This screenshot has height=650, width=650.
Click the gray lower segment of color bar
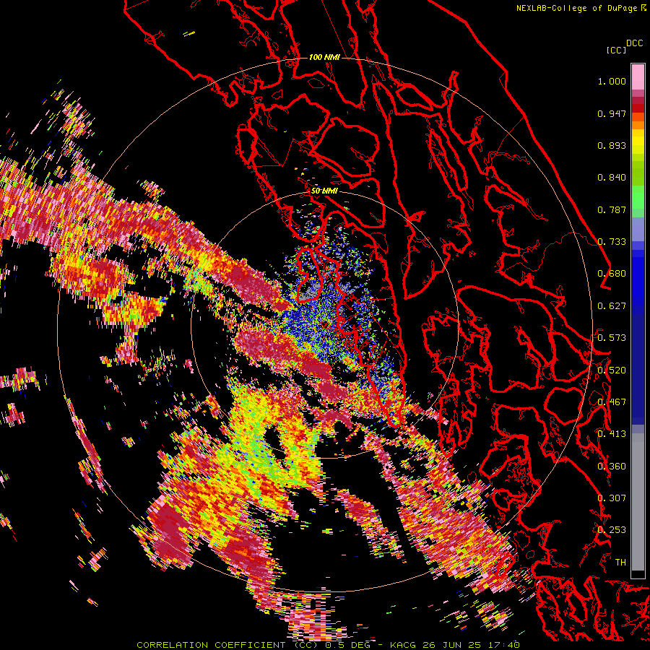(638, 502)
